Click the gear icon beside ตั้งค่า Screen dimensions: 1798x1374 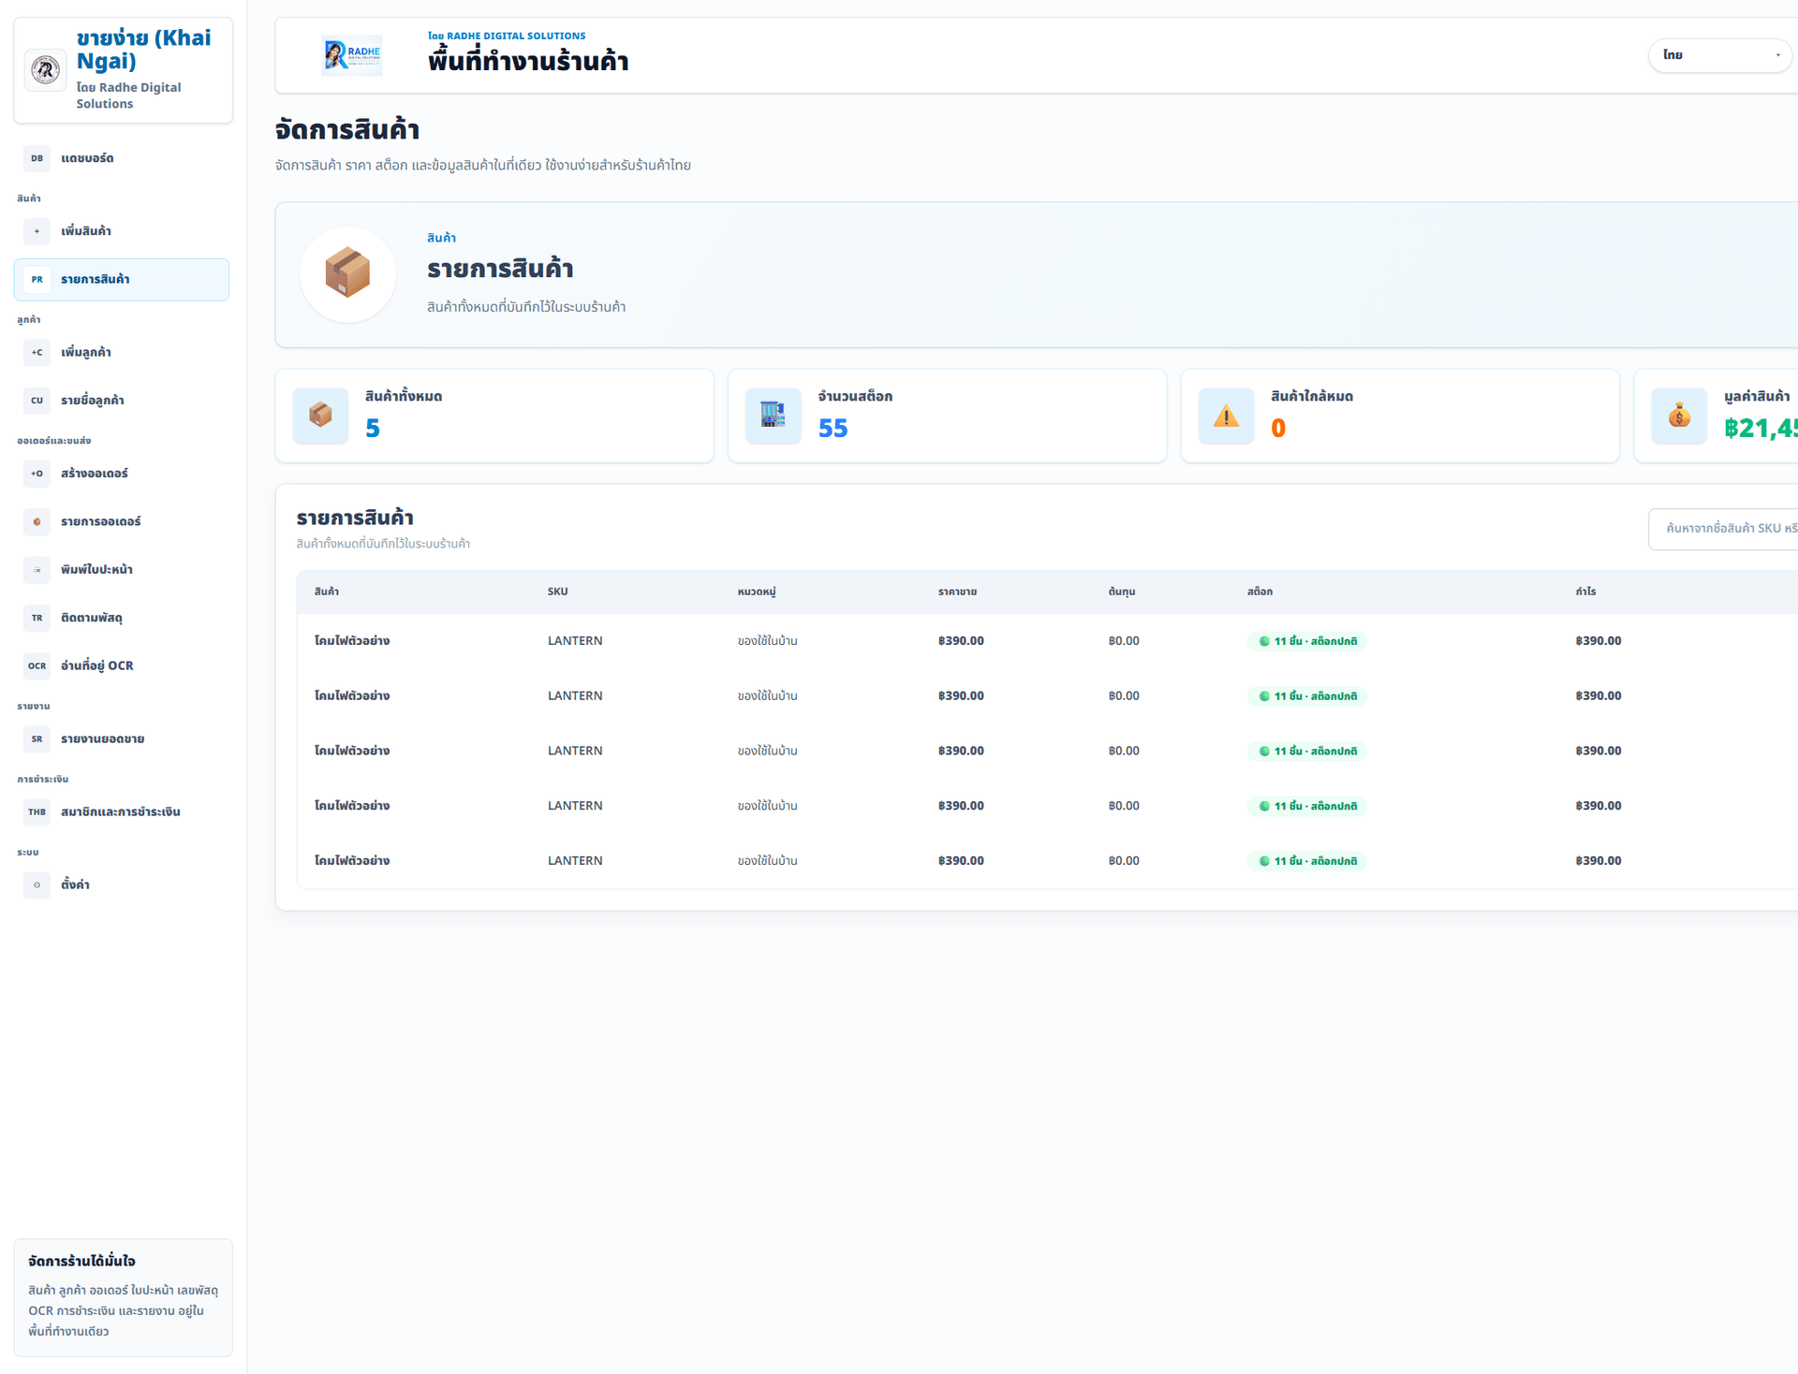coord(37,885)
